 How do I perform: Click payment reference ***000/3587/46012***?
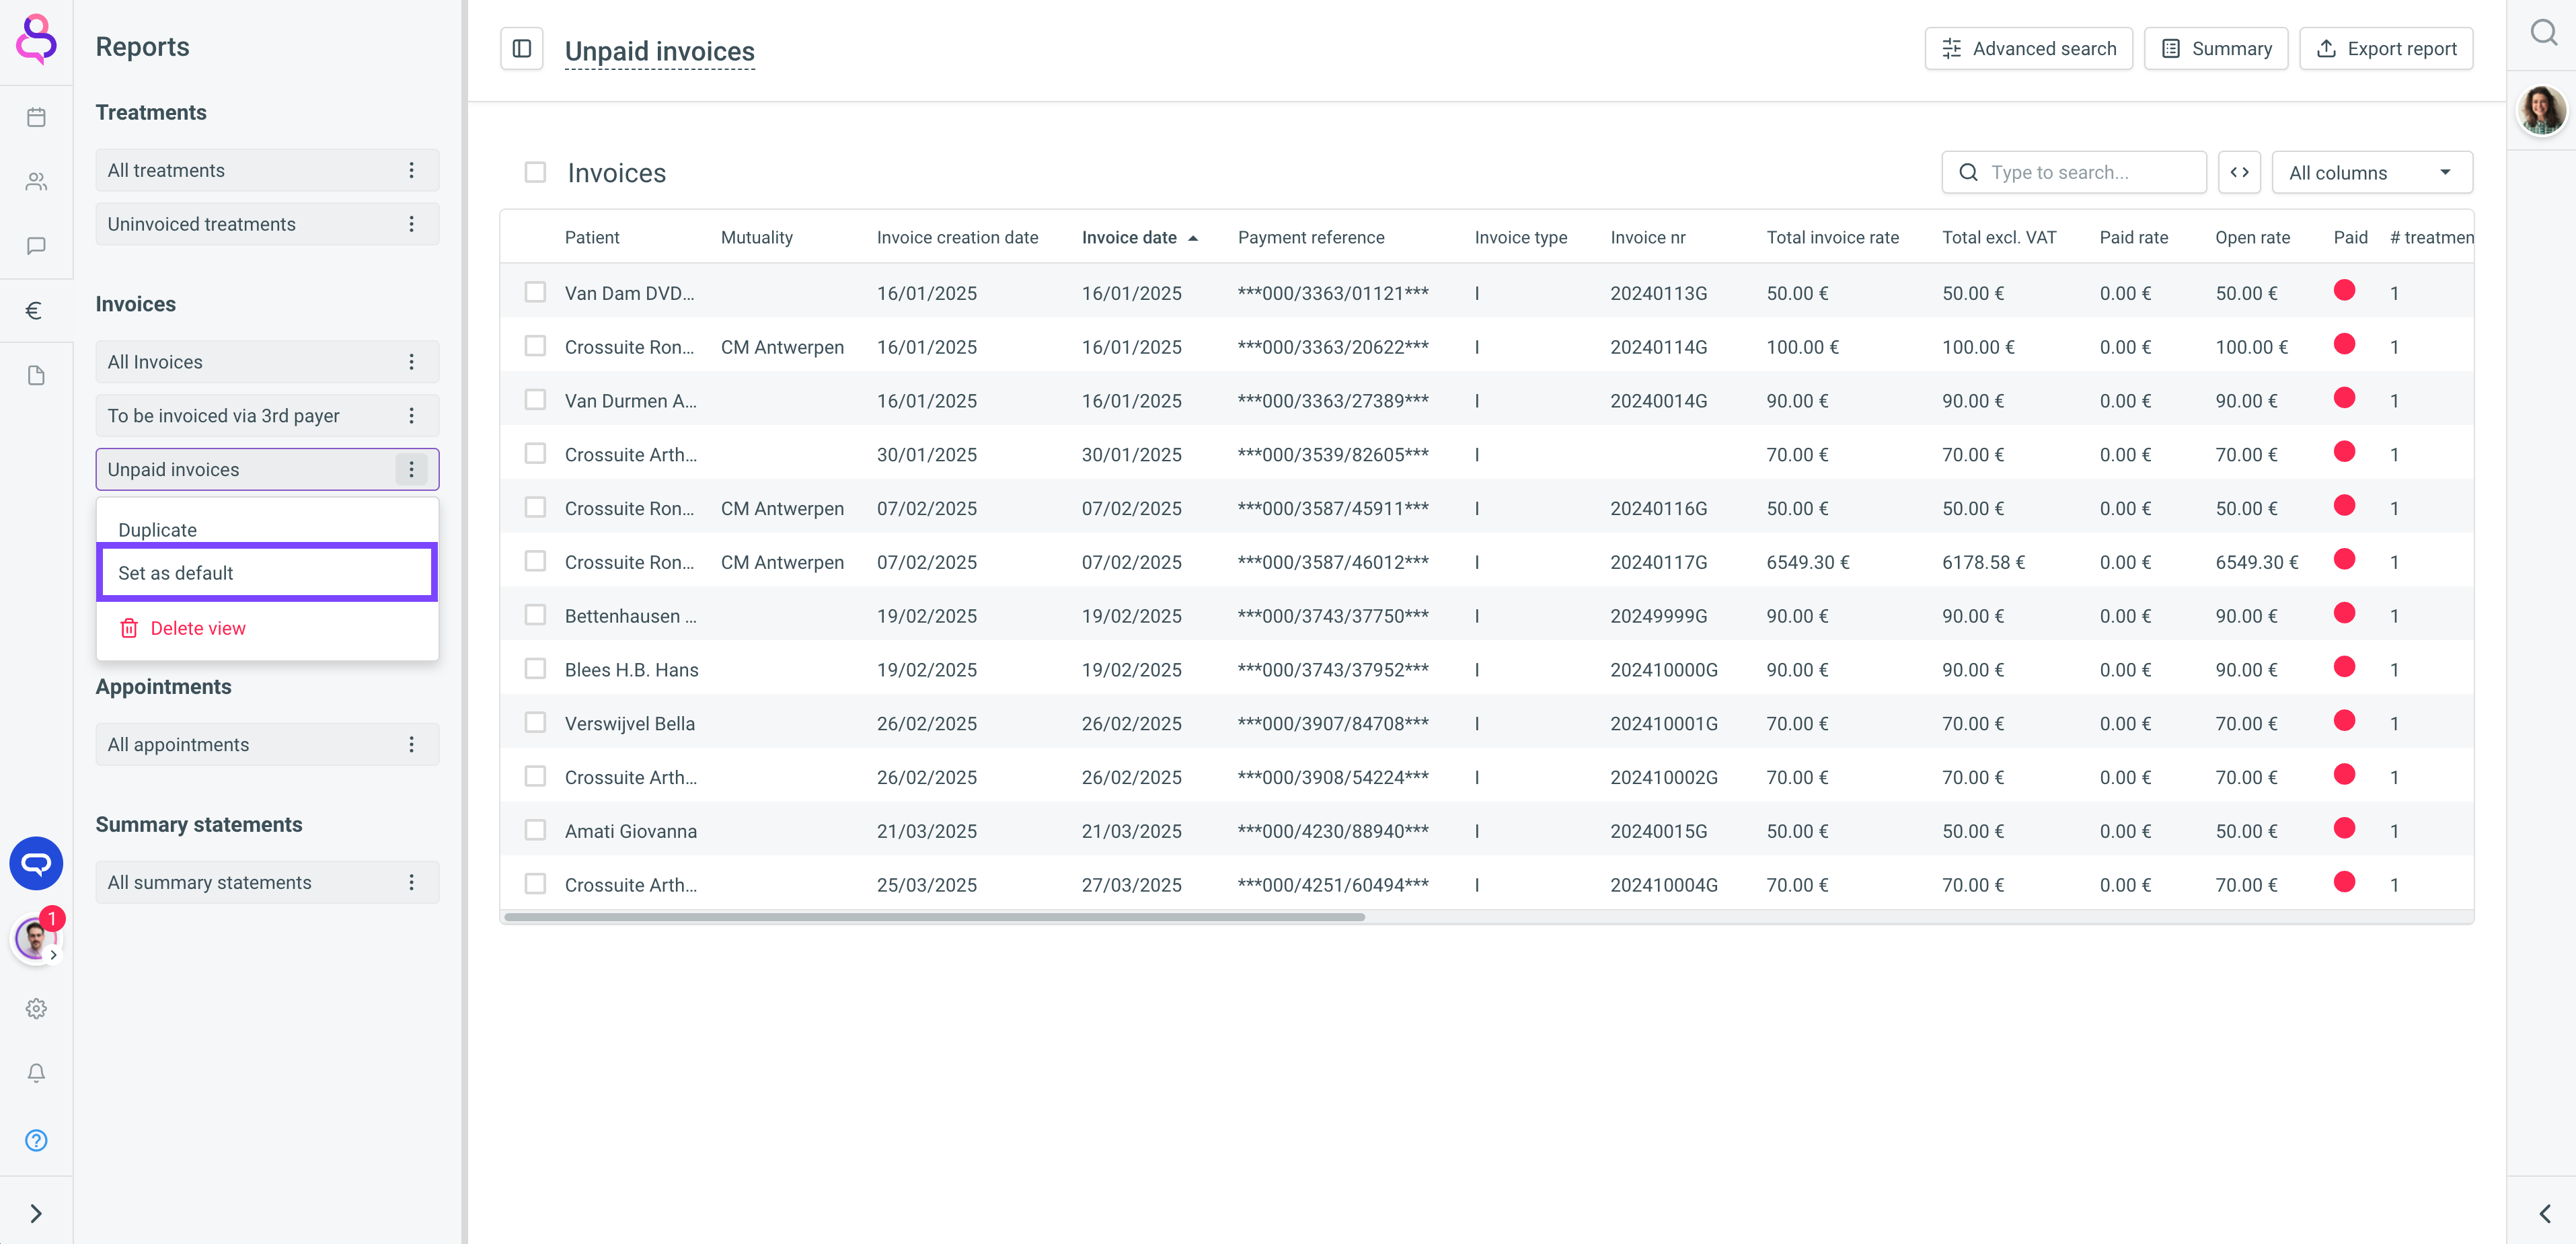[x=1333, y=562]
